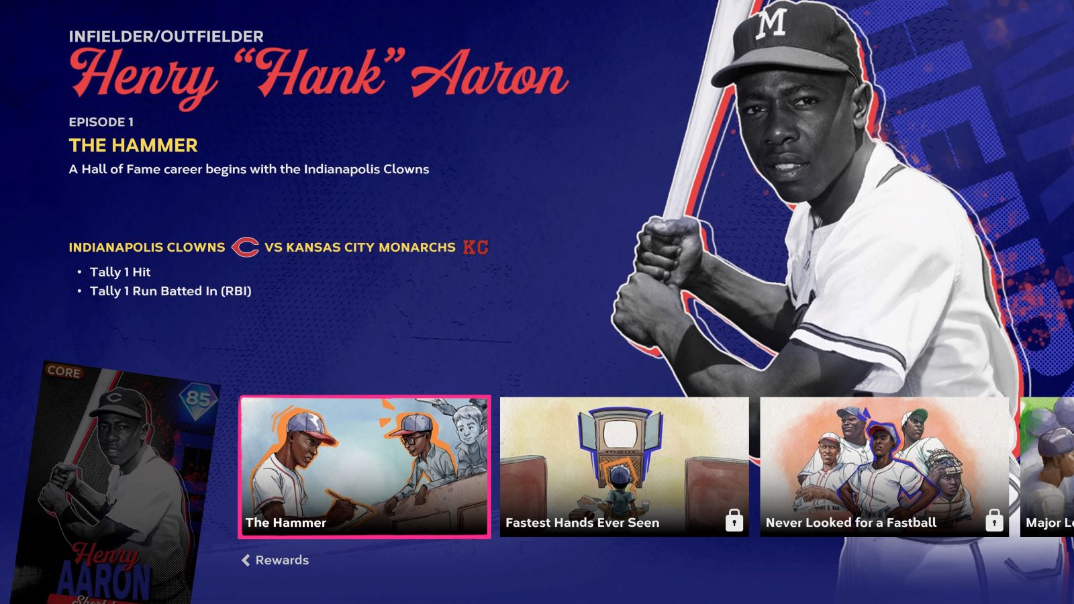
Task: Click THE HAMMER episode title
Action: click(134, 145)
